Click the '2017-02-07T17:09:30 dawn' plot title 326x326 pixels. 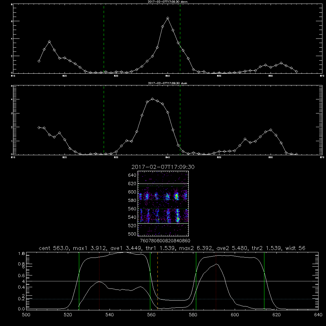168,2
